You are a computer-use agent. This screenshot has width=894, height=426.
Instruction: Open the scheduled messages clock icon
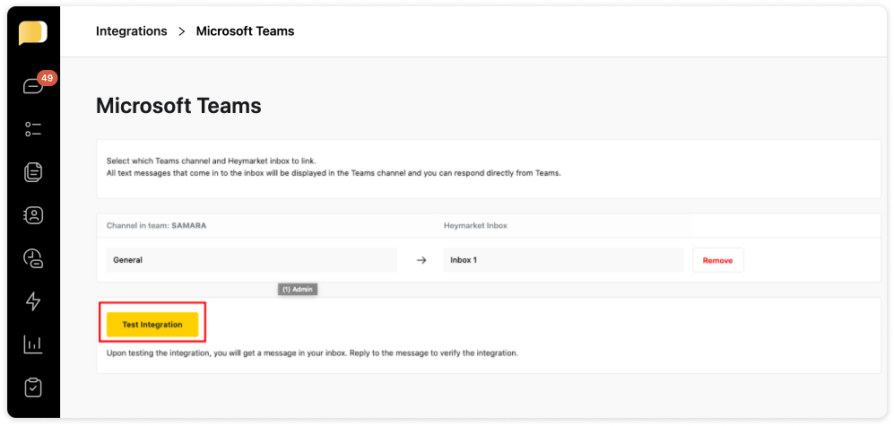point(33,258)
